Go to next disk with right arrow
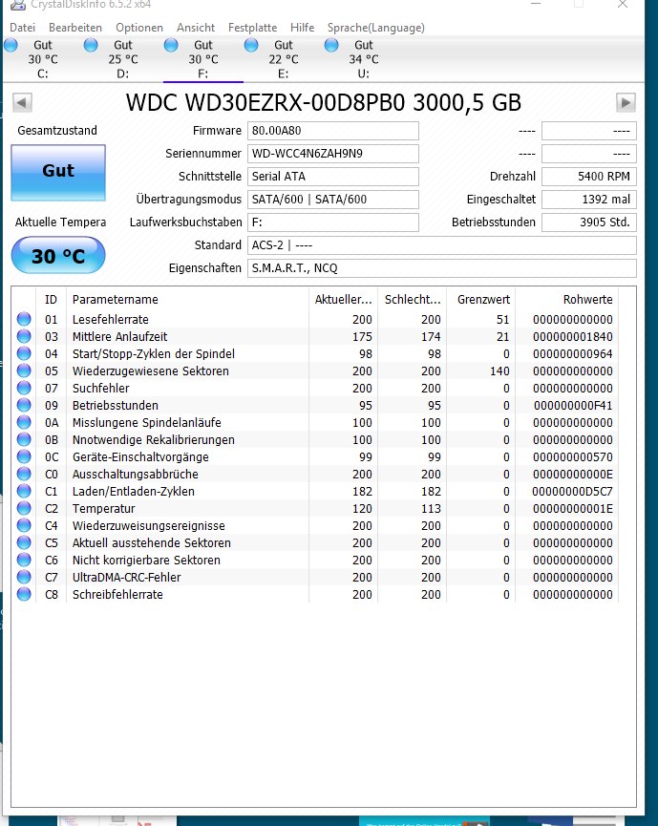 point(626,102)
